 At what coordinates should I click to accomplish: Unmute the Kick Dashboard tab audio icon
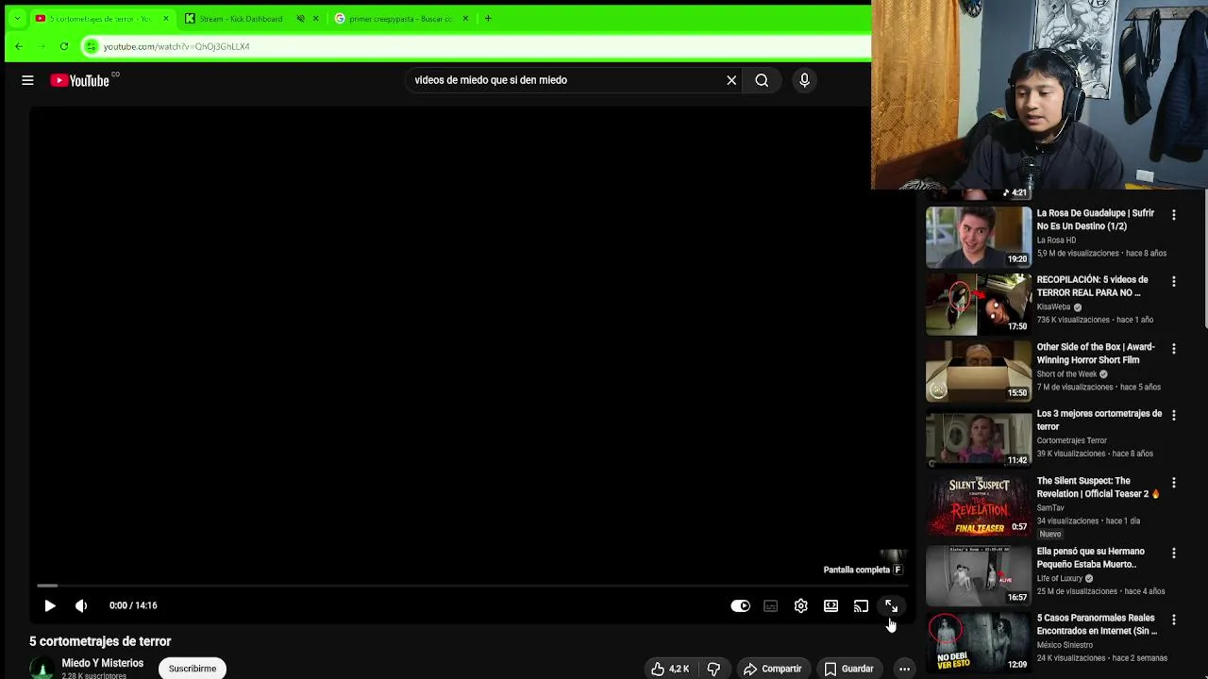[301, 19]
